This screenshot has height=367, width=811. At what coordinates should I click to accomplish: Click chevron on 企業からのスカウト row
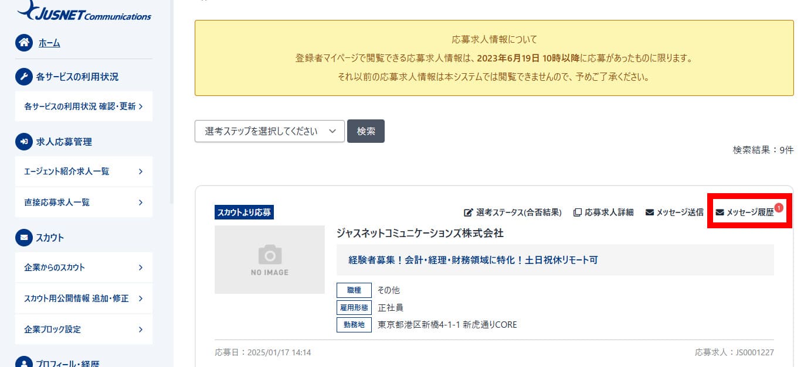point(141,267)
